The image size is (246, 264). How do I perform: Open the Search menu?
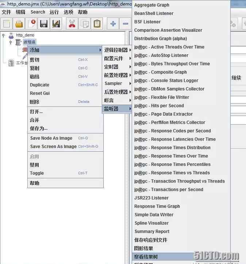tap(38, 12)
